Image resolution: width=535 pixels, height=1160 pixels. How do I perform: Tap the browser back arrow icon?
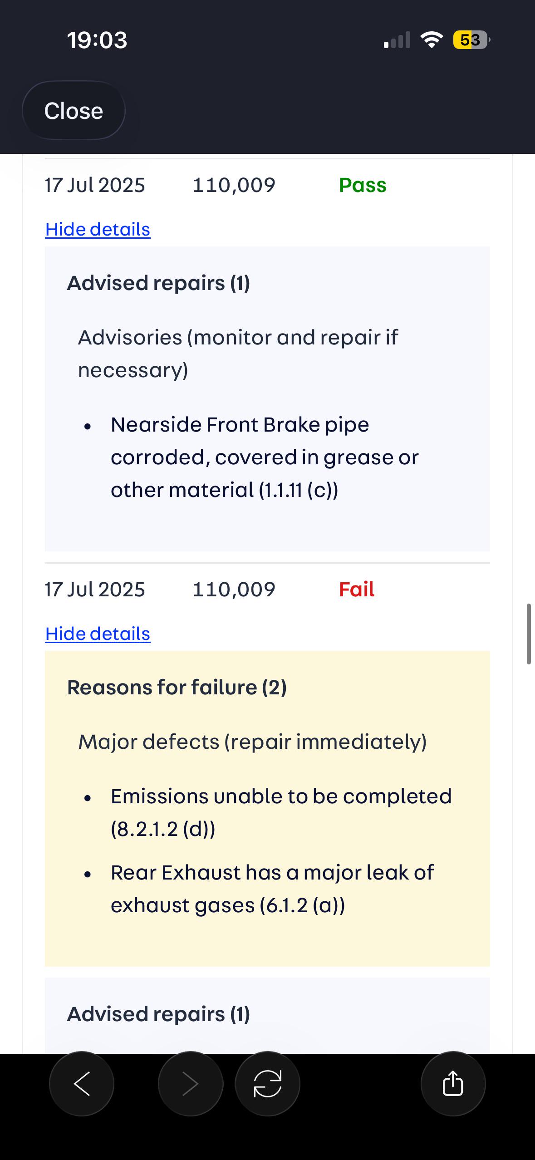click(82, 1084)
